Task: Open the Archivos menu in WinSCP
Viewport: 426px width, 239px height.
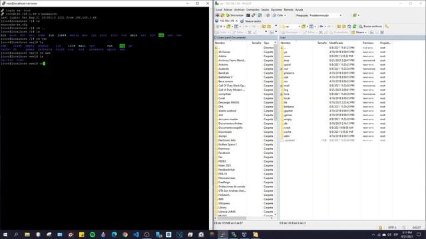Action: (x=240, y=10)
